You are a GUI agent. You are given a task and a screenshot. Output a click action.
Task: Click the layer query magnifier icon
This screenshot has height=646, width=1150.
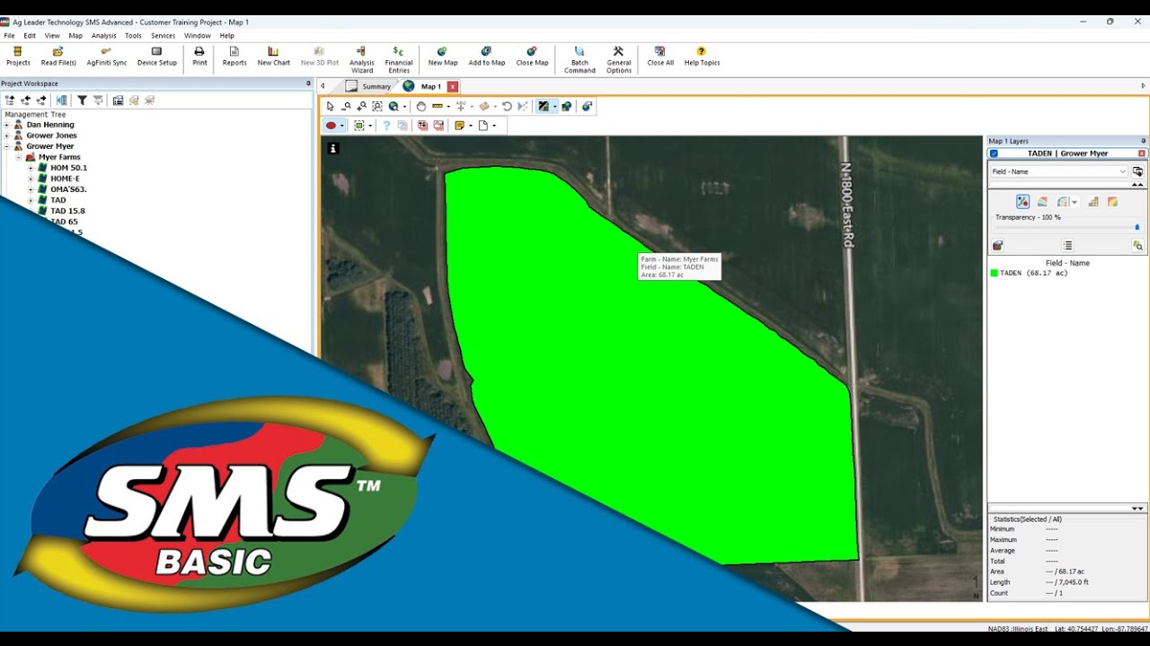pyautogui.click(x=1137, y=245)
